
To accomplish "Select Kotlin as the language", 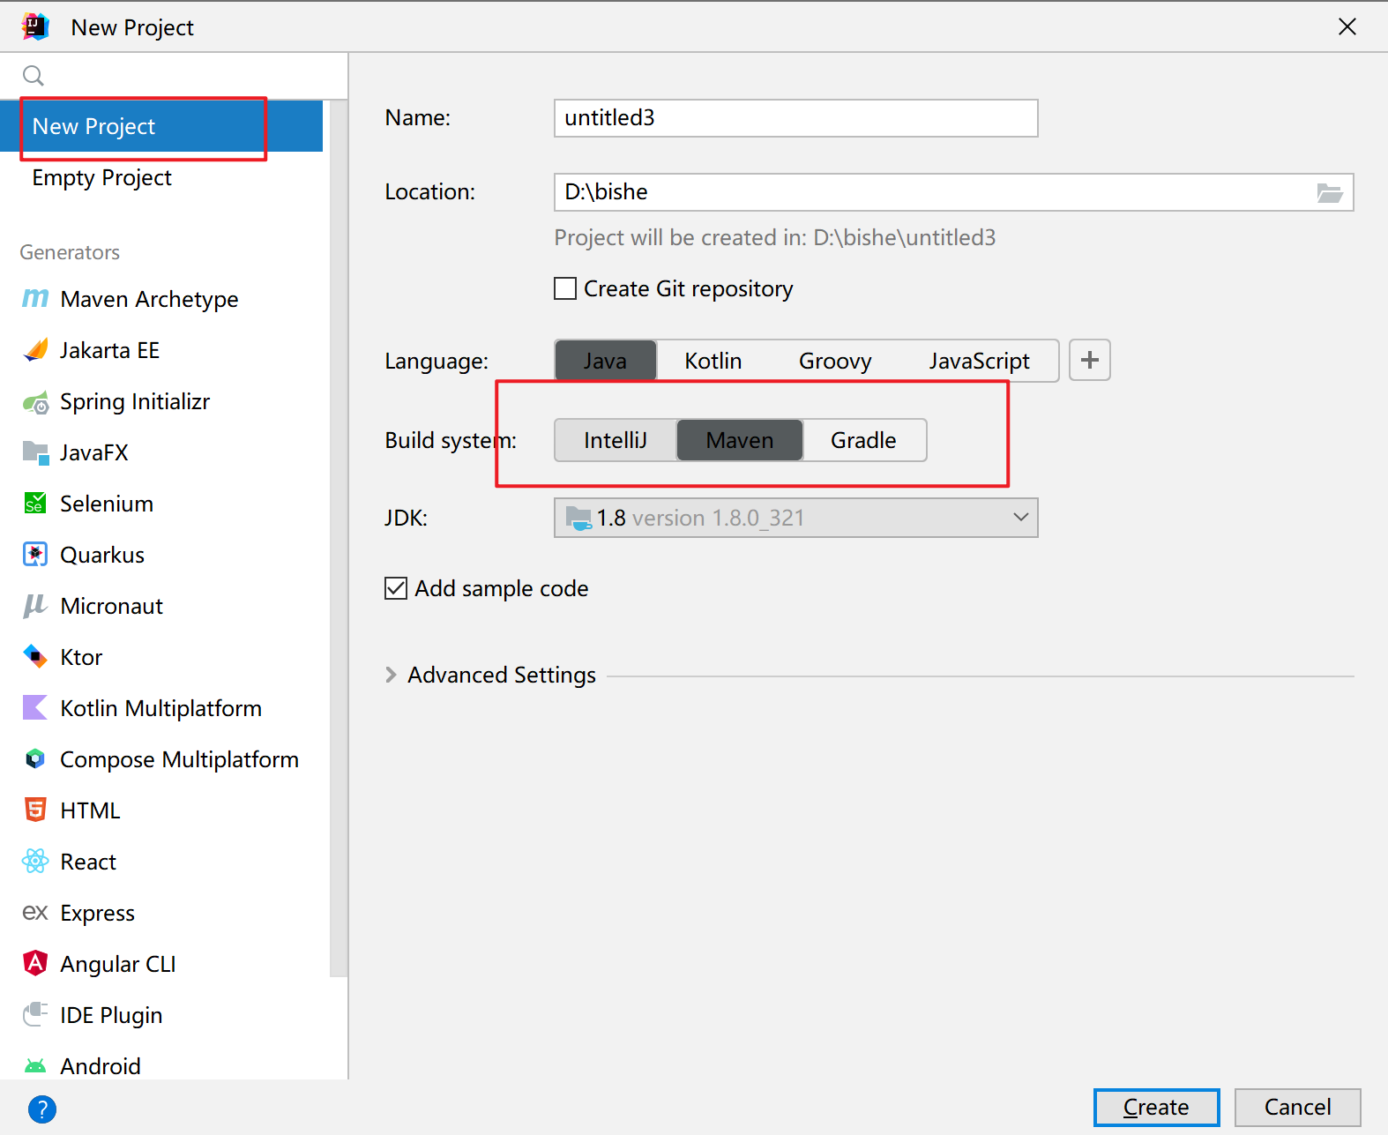I will pos(713,361).
